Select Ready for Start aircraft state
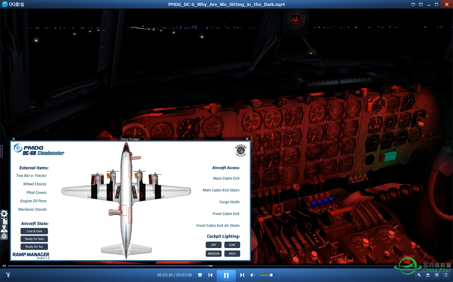Image resolution: width=453 pixels, height=282 pixels. coord(34,239)
